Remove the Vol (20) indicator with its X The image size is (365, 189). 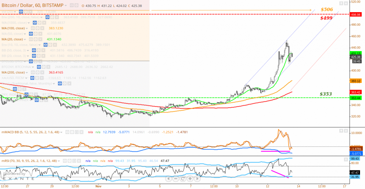30,12
